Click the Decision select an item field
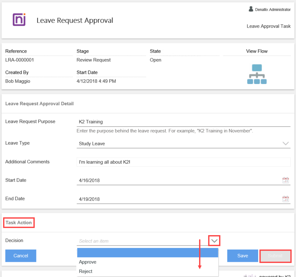 [142, 241]
